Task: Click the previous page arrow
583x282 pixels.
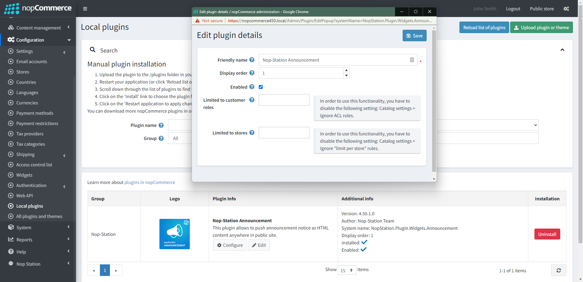Action: pyautogui.click(x=94, y=270)
